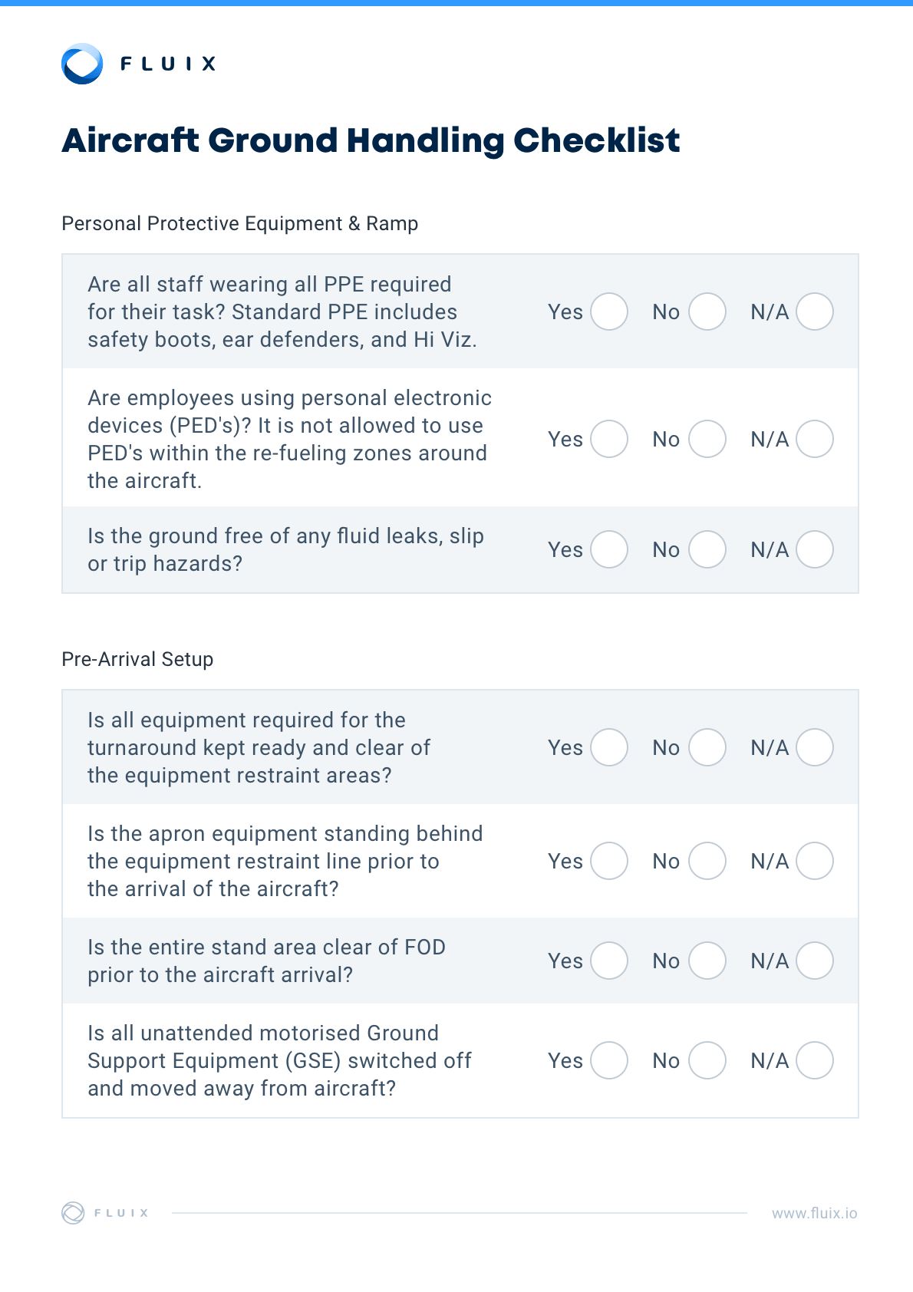Mark Yes for unattended motorised GSE question
Image resolution: width=913 pixels, height=1292 pixels.
[609, 1060]
